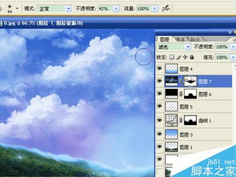The image size is (236, 177).
Task: Select the 图层 3 gradient thumbnail
Action: (x=171, y=134)
